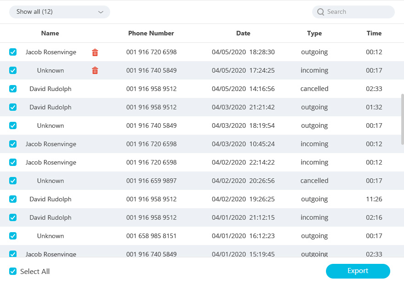Open the Show all (12) filter dropdown
The height and width of the screenshot is (285, 404).
60,12
